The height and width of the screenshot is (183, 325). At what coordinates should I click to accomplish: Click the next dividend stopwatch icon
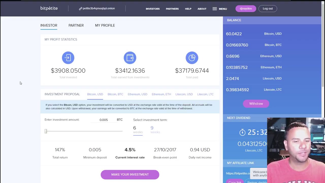242,132
